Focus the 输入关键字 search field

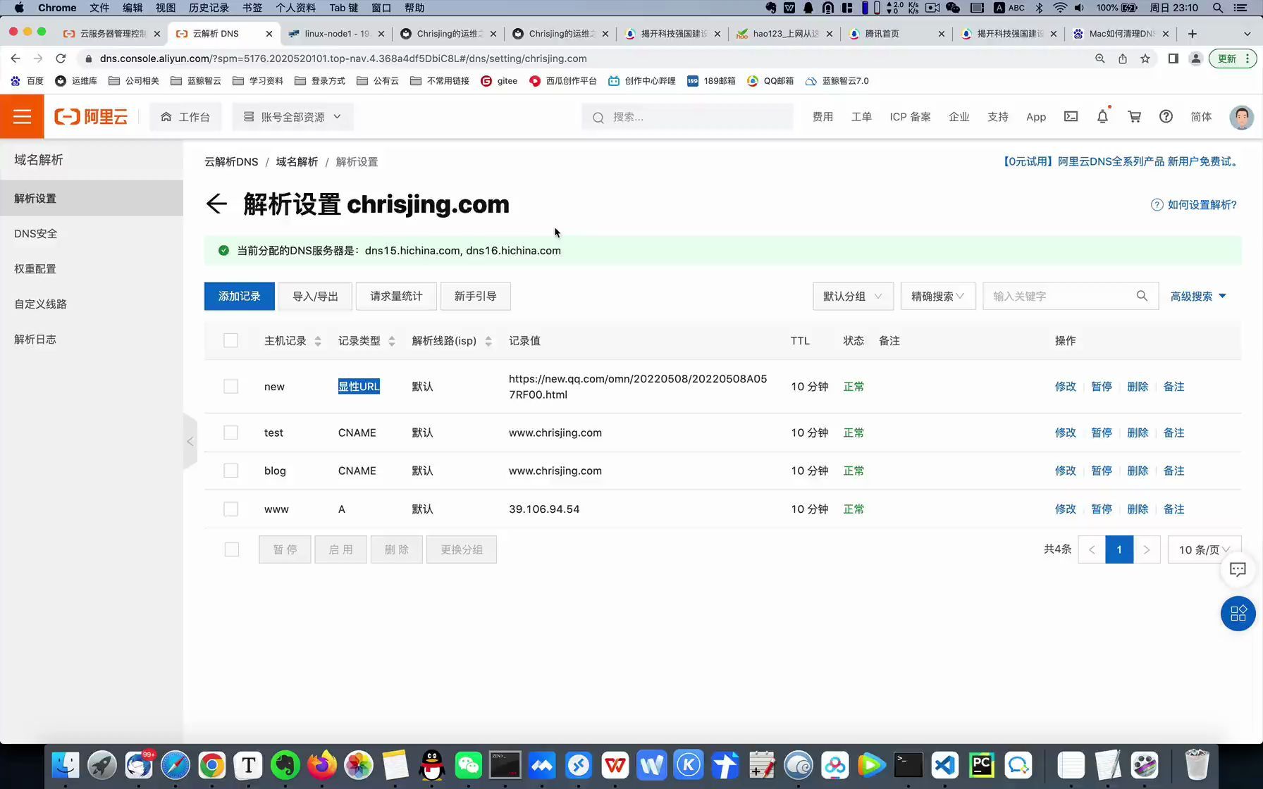1059,296
